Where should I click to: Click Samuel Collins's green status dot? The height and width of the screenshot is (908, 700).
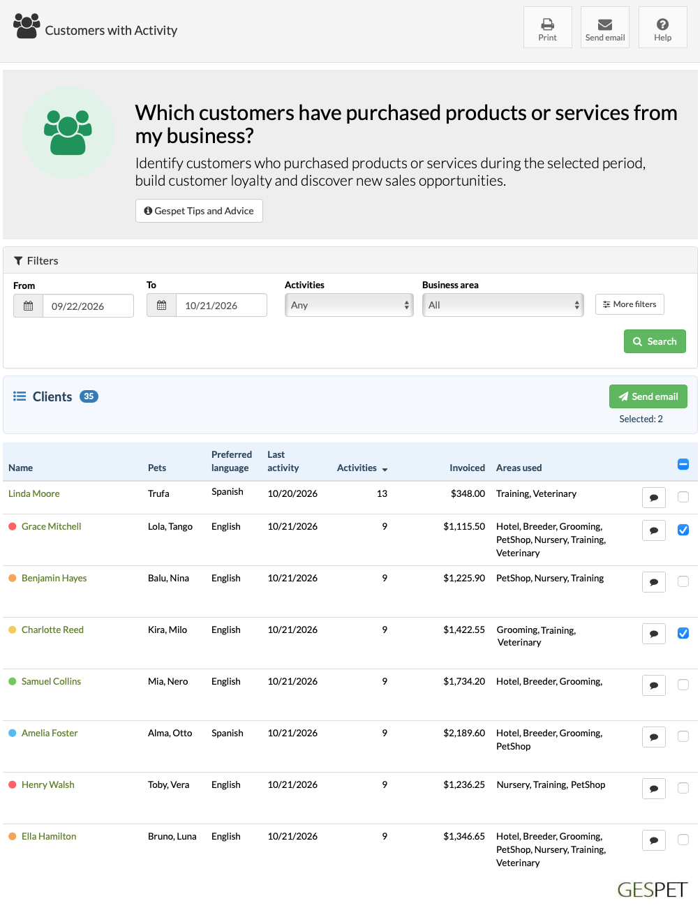pos(13,681)
